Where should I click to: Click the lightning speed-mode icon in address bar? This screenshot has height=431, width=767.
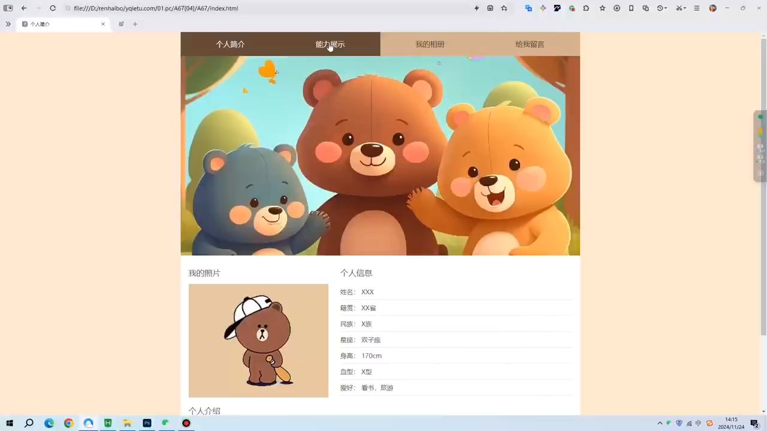[477, 8]
